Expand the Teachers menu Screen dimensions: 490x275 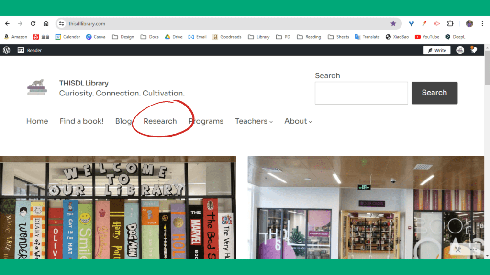click(254, 121)
